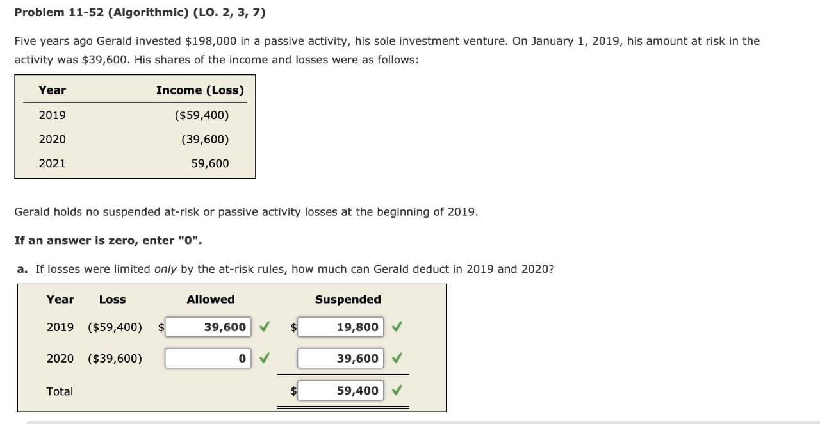Image resolution: width=820 pixels, height=424 pixels.
Task: Select the Allowed input showing 39,600
Action: 208,327
